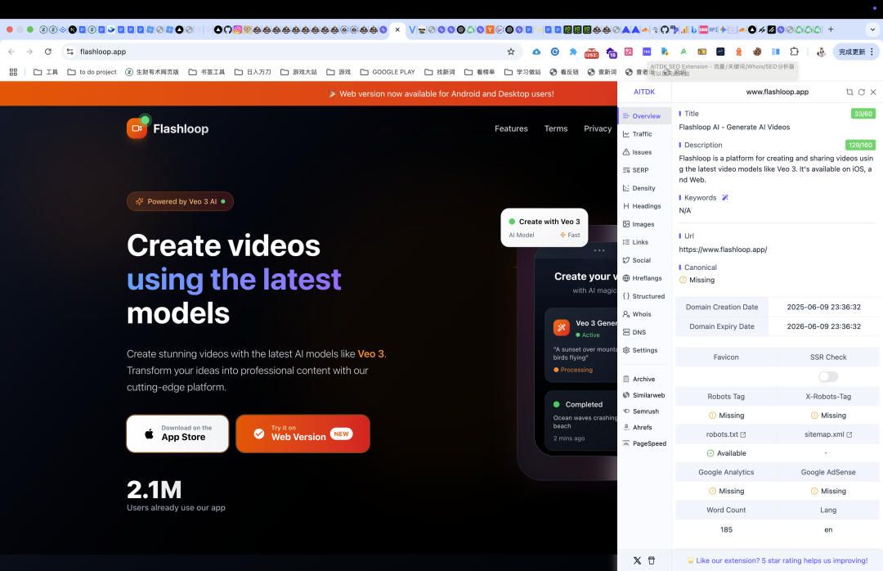Click the 完成更新 update button
Viewport: 883px width, 571px height.
tap(855, 52)
